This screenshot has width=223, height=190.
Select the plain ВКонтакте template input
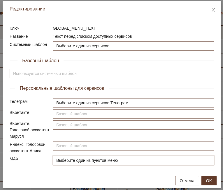point(133,114)
